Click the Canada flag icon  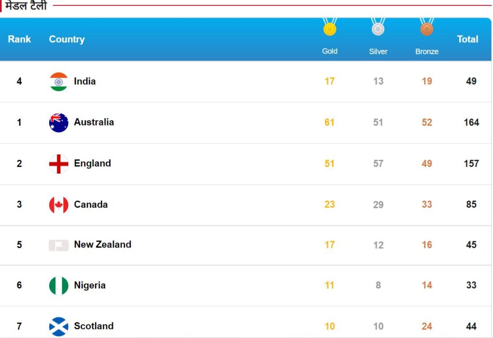[59, 205]
